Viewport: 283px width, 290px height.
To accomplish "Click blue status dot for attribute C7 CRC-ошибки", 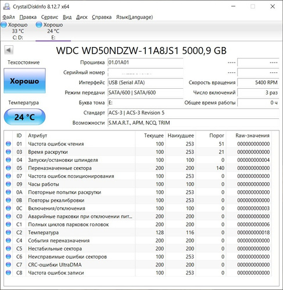I will 8,264.
